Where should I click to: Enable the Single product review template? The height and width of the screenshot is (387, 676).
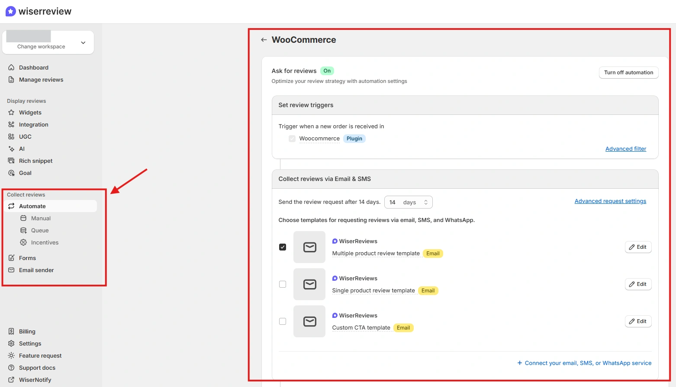(x=283, y=284)
